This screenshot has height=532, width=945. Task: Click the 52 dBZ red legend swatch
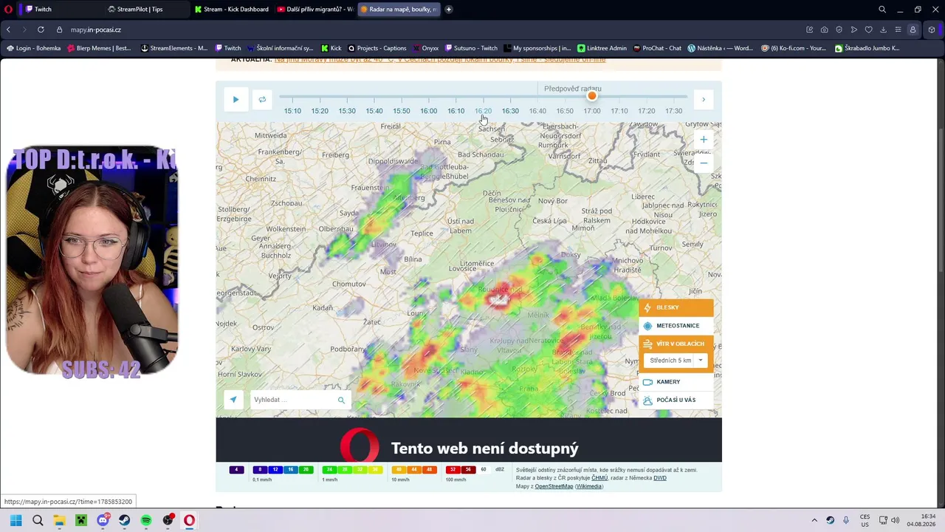coord(453,470)
